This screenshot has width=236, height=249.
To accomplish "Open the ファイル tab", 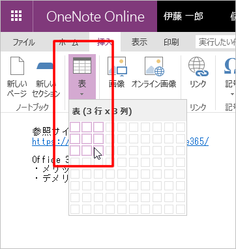I will point(23,42).
